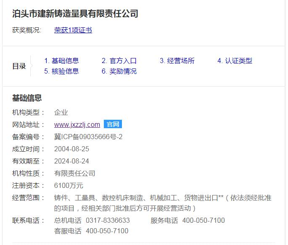The image size is (288, 245).
Task: Select the ICP record number 冀ICP备09035666号-2
Action: (88, 137)
